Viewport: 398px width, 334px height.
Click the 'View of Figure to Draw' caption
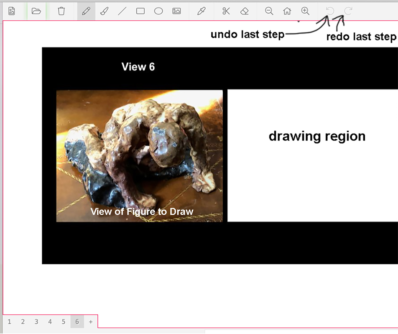coord(142,212)
